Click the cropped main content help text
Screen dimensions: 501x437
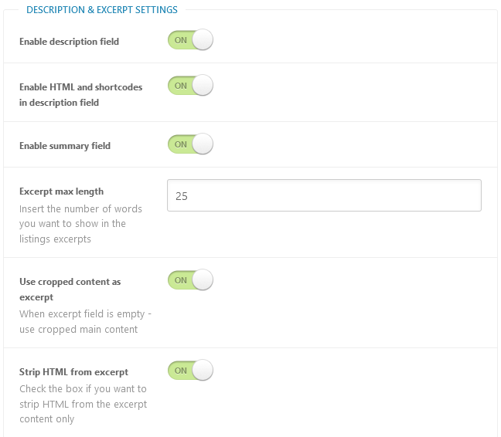85,321
